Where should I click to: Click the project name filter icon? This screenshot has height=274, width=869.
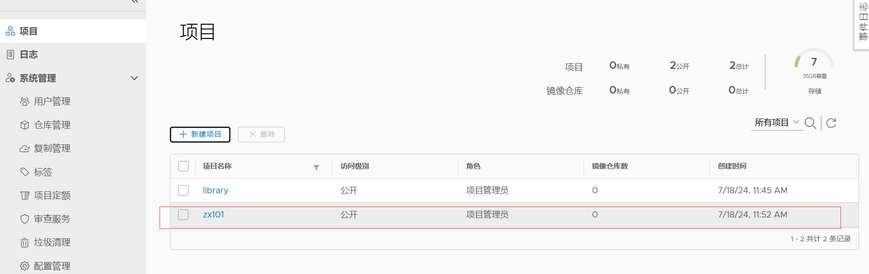click(316, 167)
